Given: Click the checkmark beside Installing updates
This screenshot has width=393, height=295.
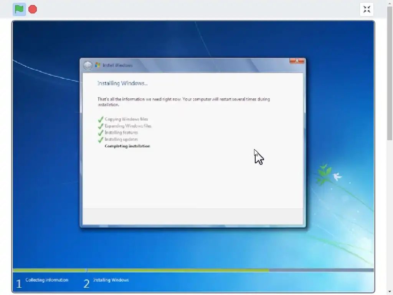Looking at the screenshot, I should (101, 139).
